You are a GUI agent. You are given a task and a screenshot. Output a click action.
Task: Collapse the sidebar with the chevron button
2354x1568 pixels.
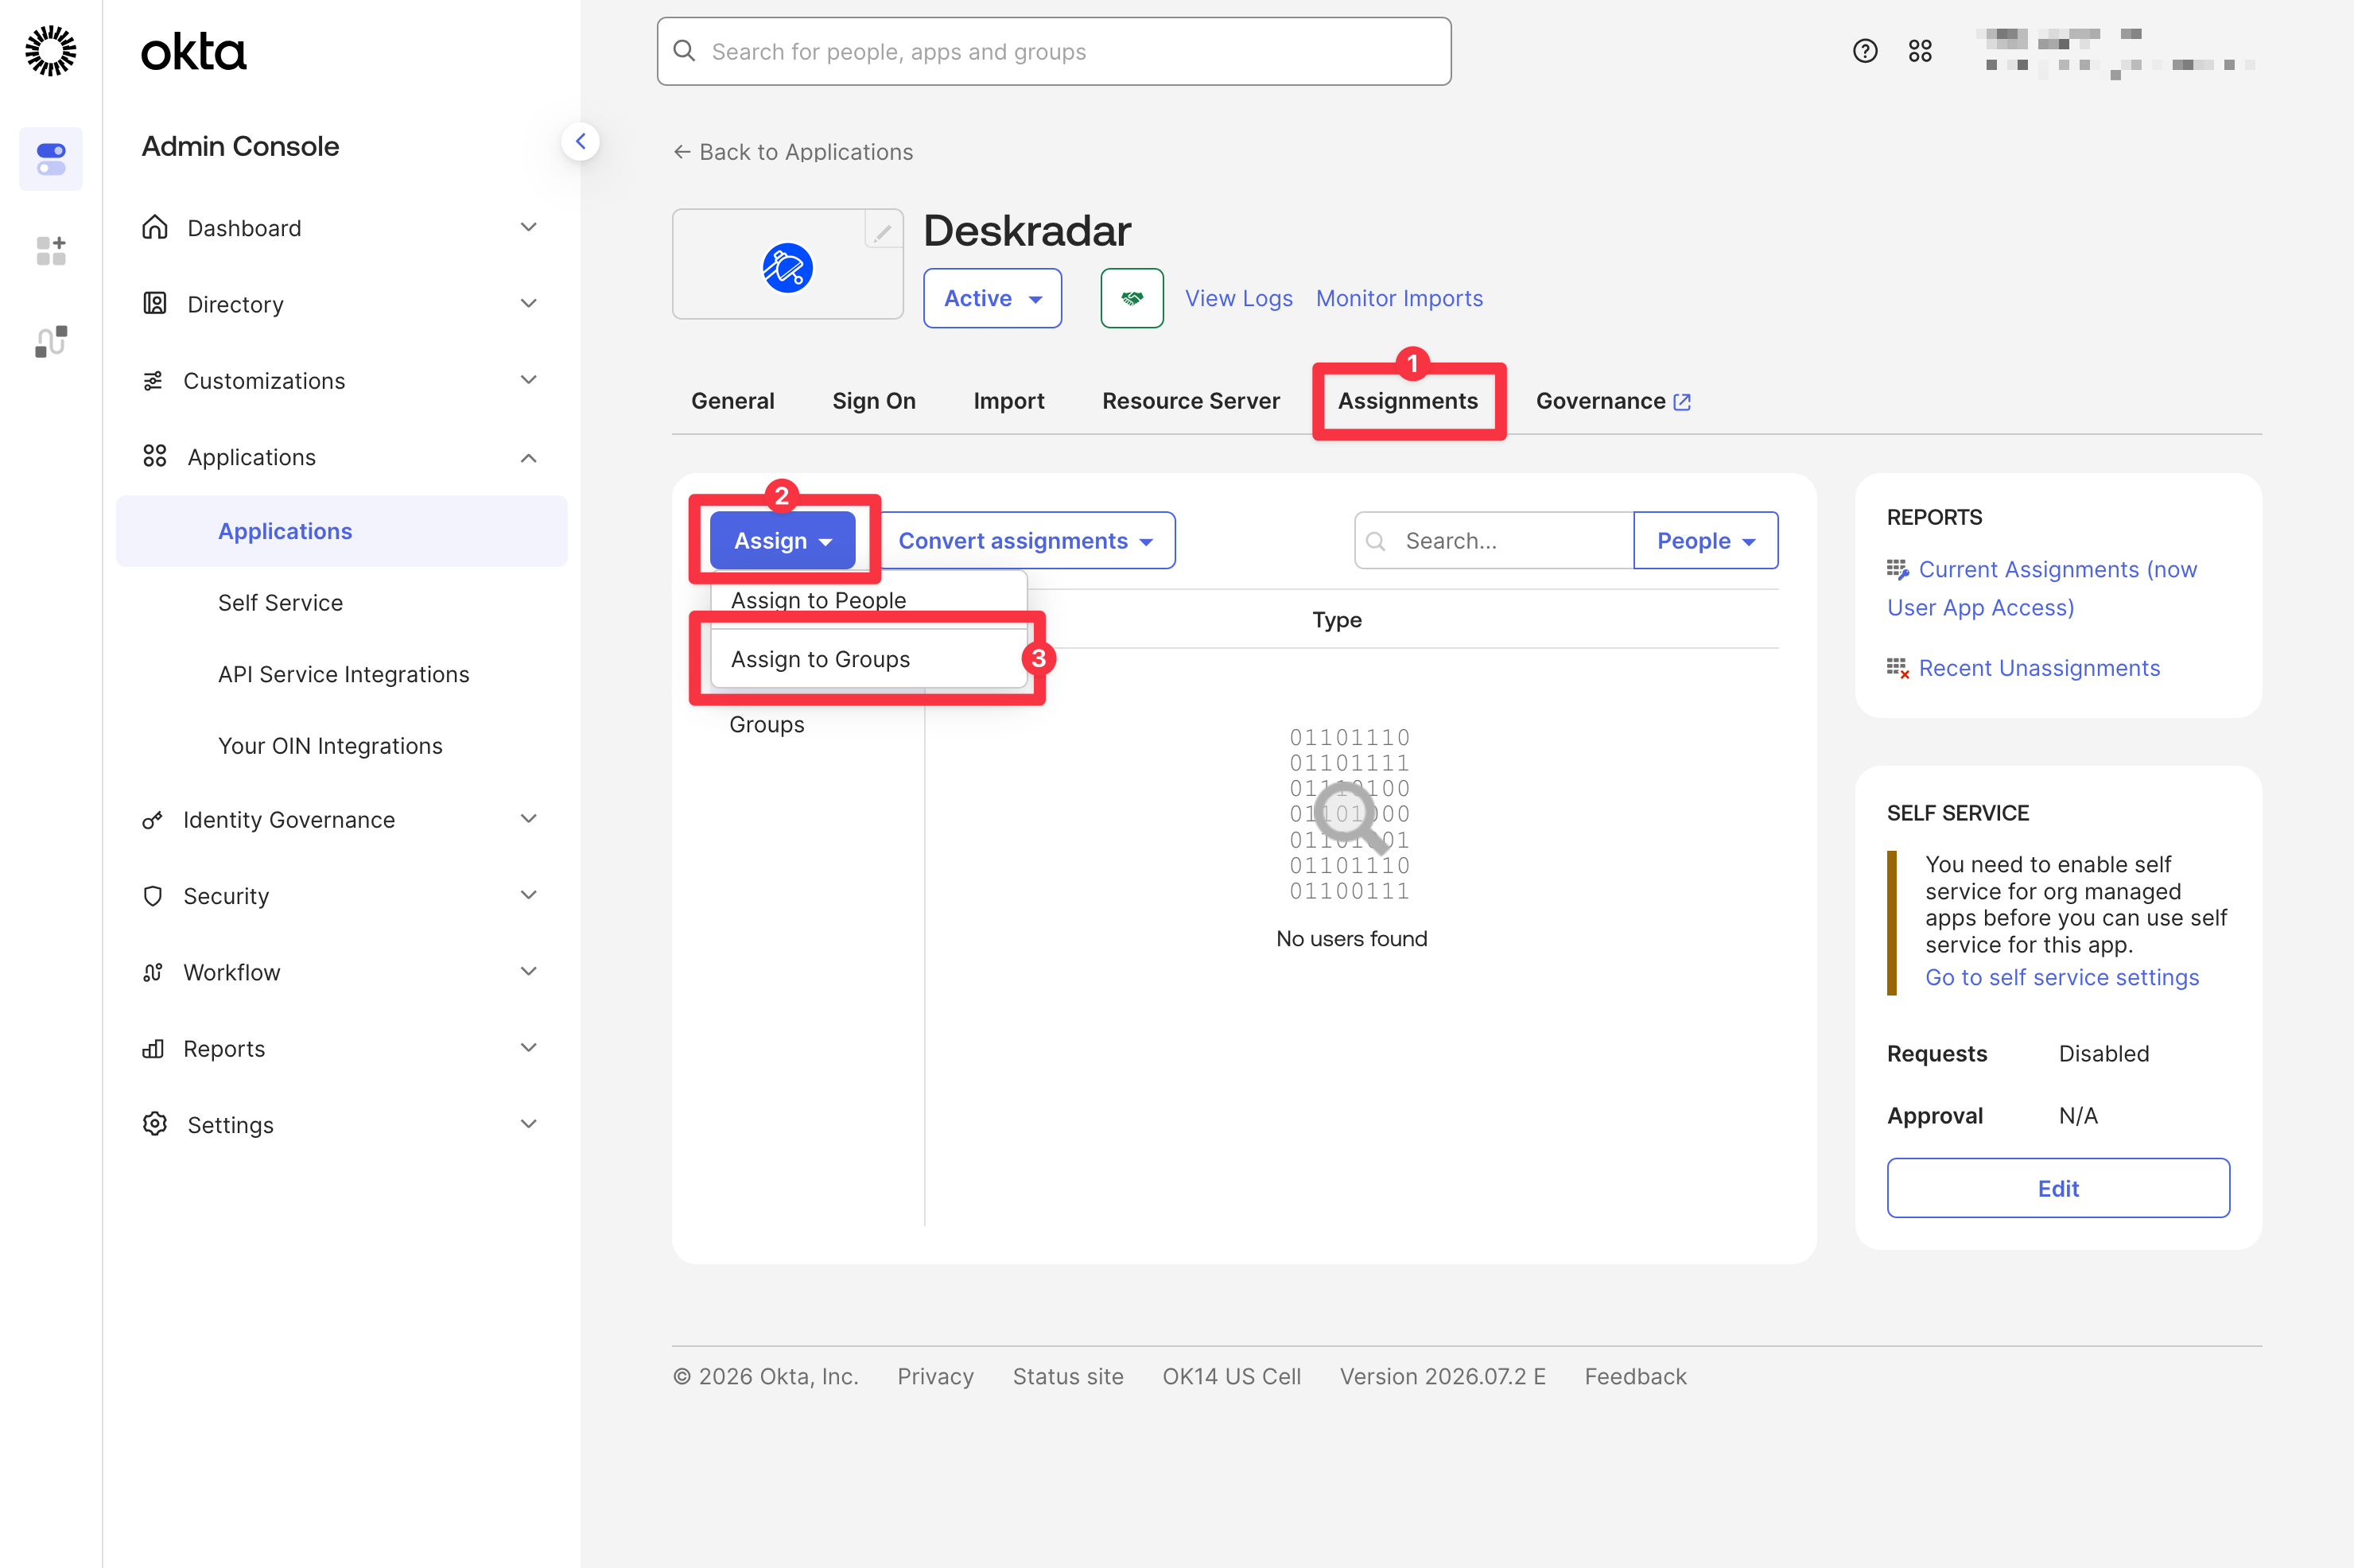(x=580, y=141)
